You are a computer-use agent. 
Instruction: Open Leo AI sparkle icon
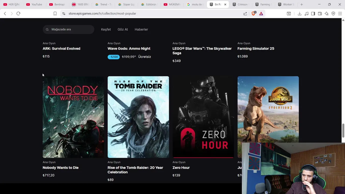coord(327,13)
